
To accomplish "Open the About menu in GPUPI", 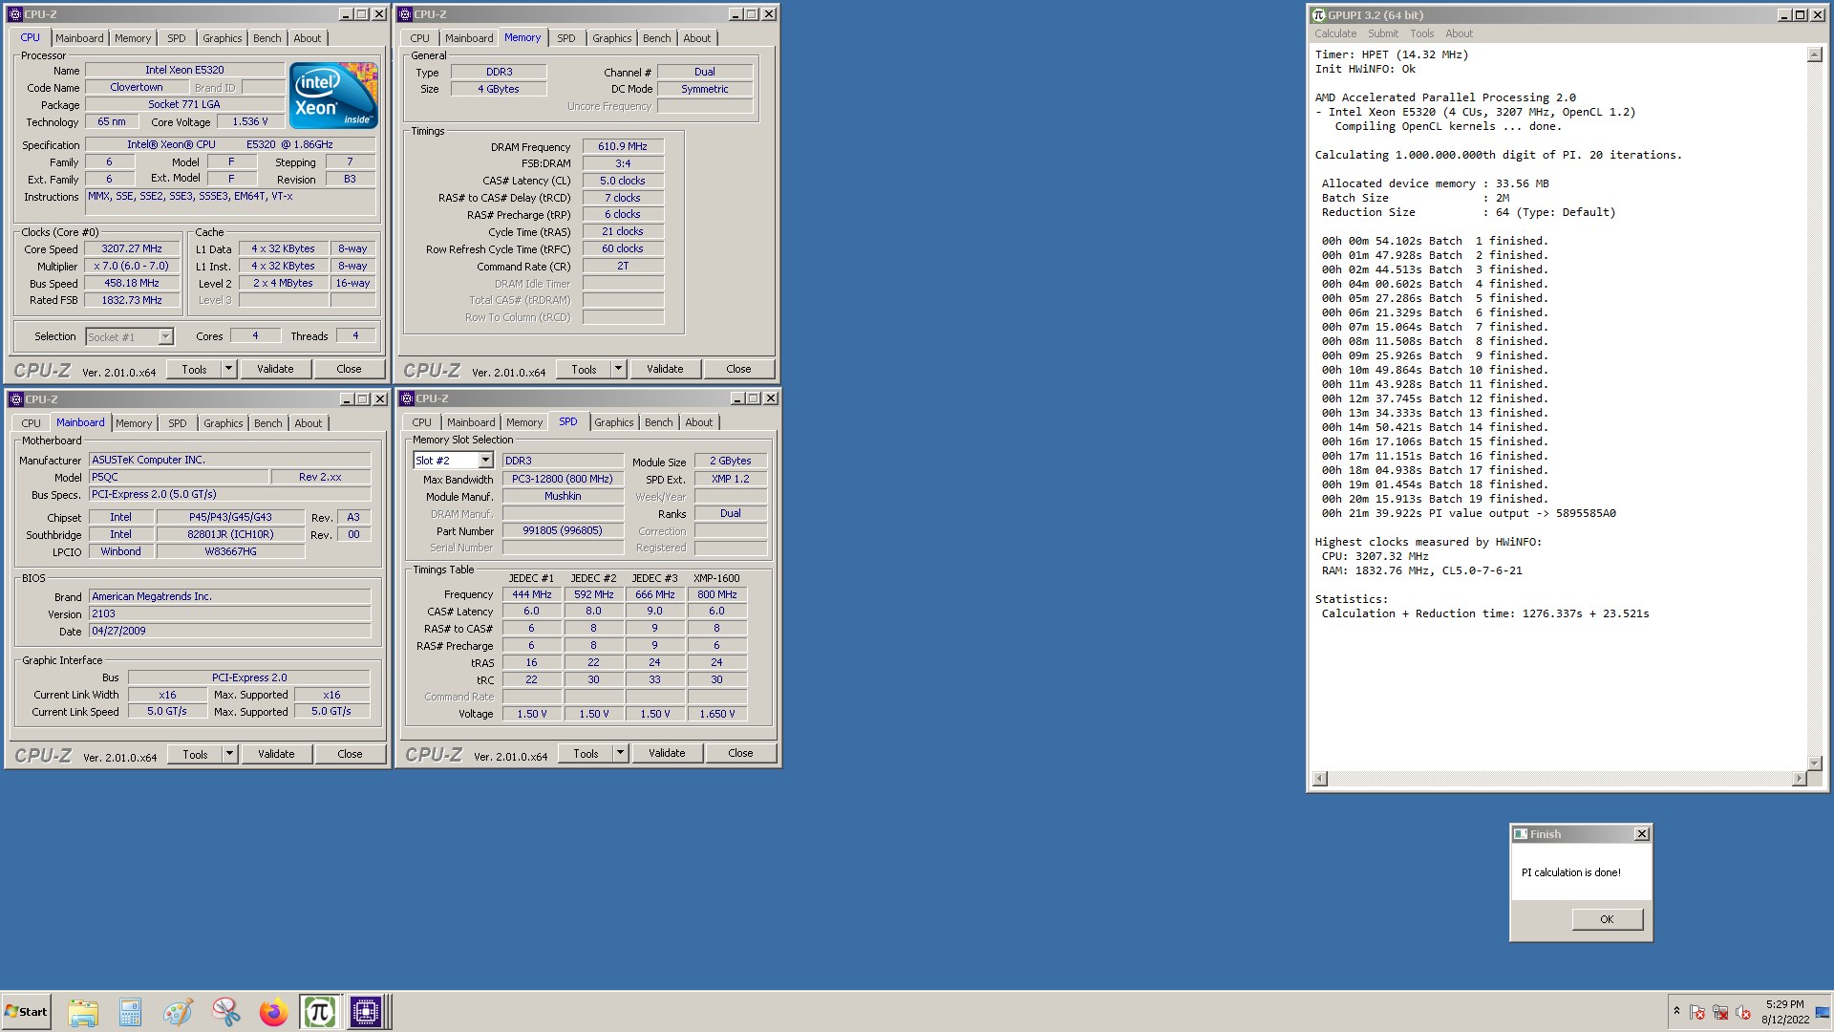I will point(1459,33).
